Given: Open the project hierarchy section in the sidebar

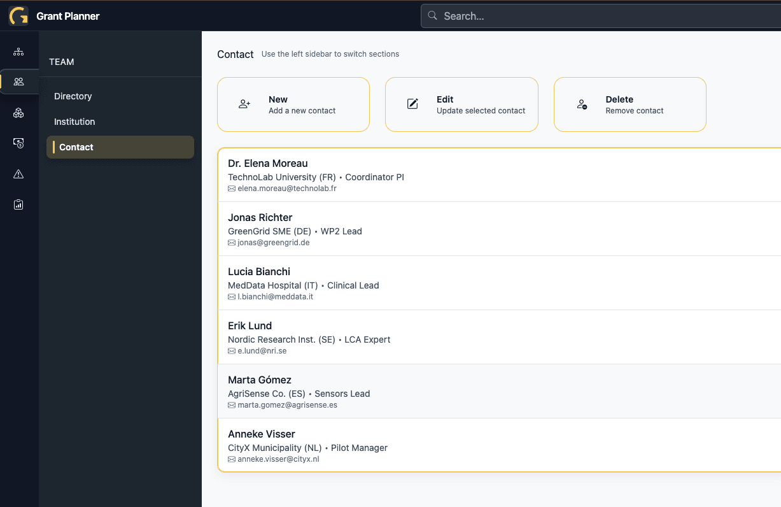Looking at the screenshot, I should [19, 51].
